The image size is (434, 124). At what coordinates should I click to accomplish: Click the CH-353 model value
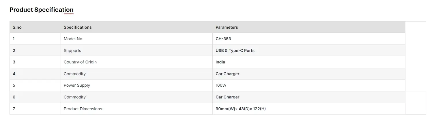223,39
